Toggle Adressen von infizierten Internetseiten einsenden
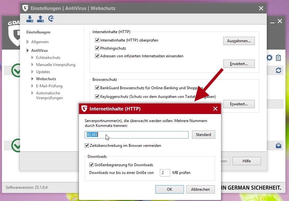This screenshot has height=201, width=289. (x=97, y=56)
